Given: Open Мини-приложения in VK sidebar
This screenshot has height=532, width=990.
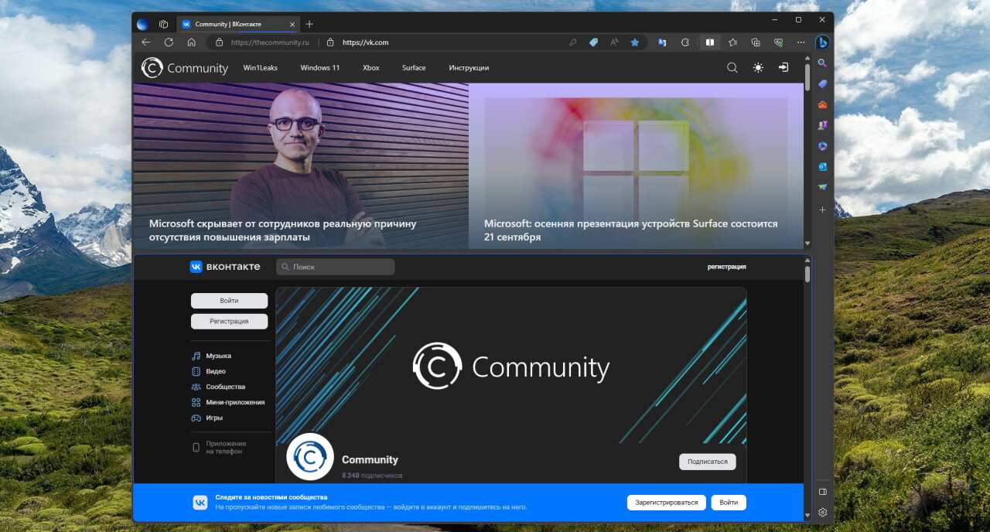Looking at the screenshot, I should tap(228, 402).
